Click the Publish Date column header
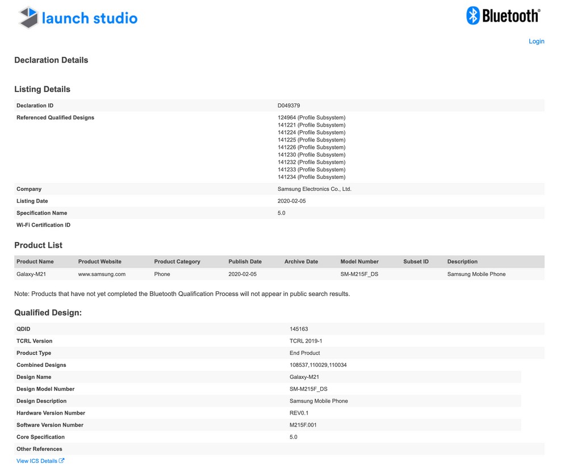The width and height of the screenshot is (568, 472). point(245,261)
